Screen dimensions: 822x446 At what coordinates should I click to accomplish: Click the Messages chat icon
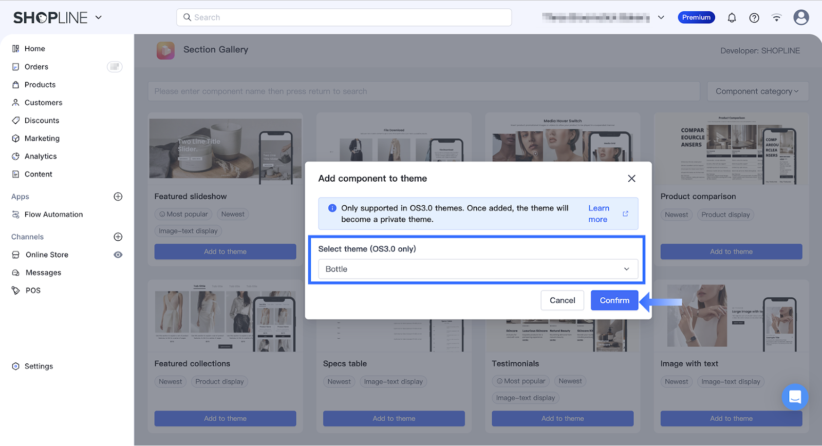point(15,273)
